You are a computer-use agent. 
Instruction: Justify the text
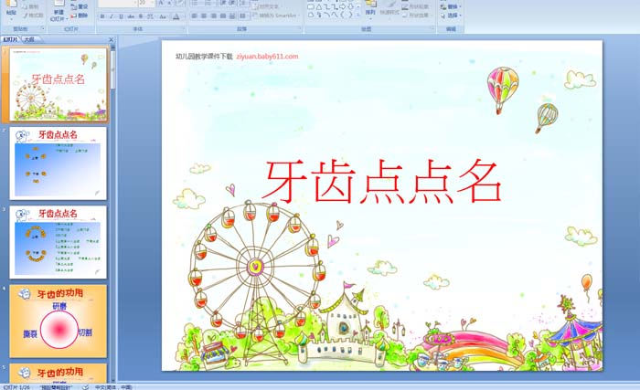click(x=223, y=16)
